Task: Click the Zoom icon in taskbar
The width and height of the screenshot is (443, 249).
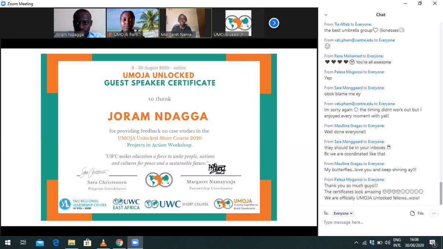Action: tap(135, 242)
